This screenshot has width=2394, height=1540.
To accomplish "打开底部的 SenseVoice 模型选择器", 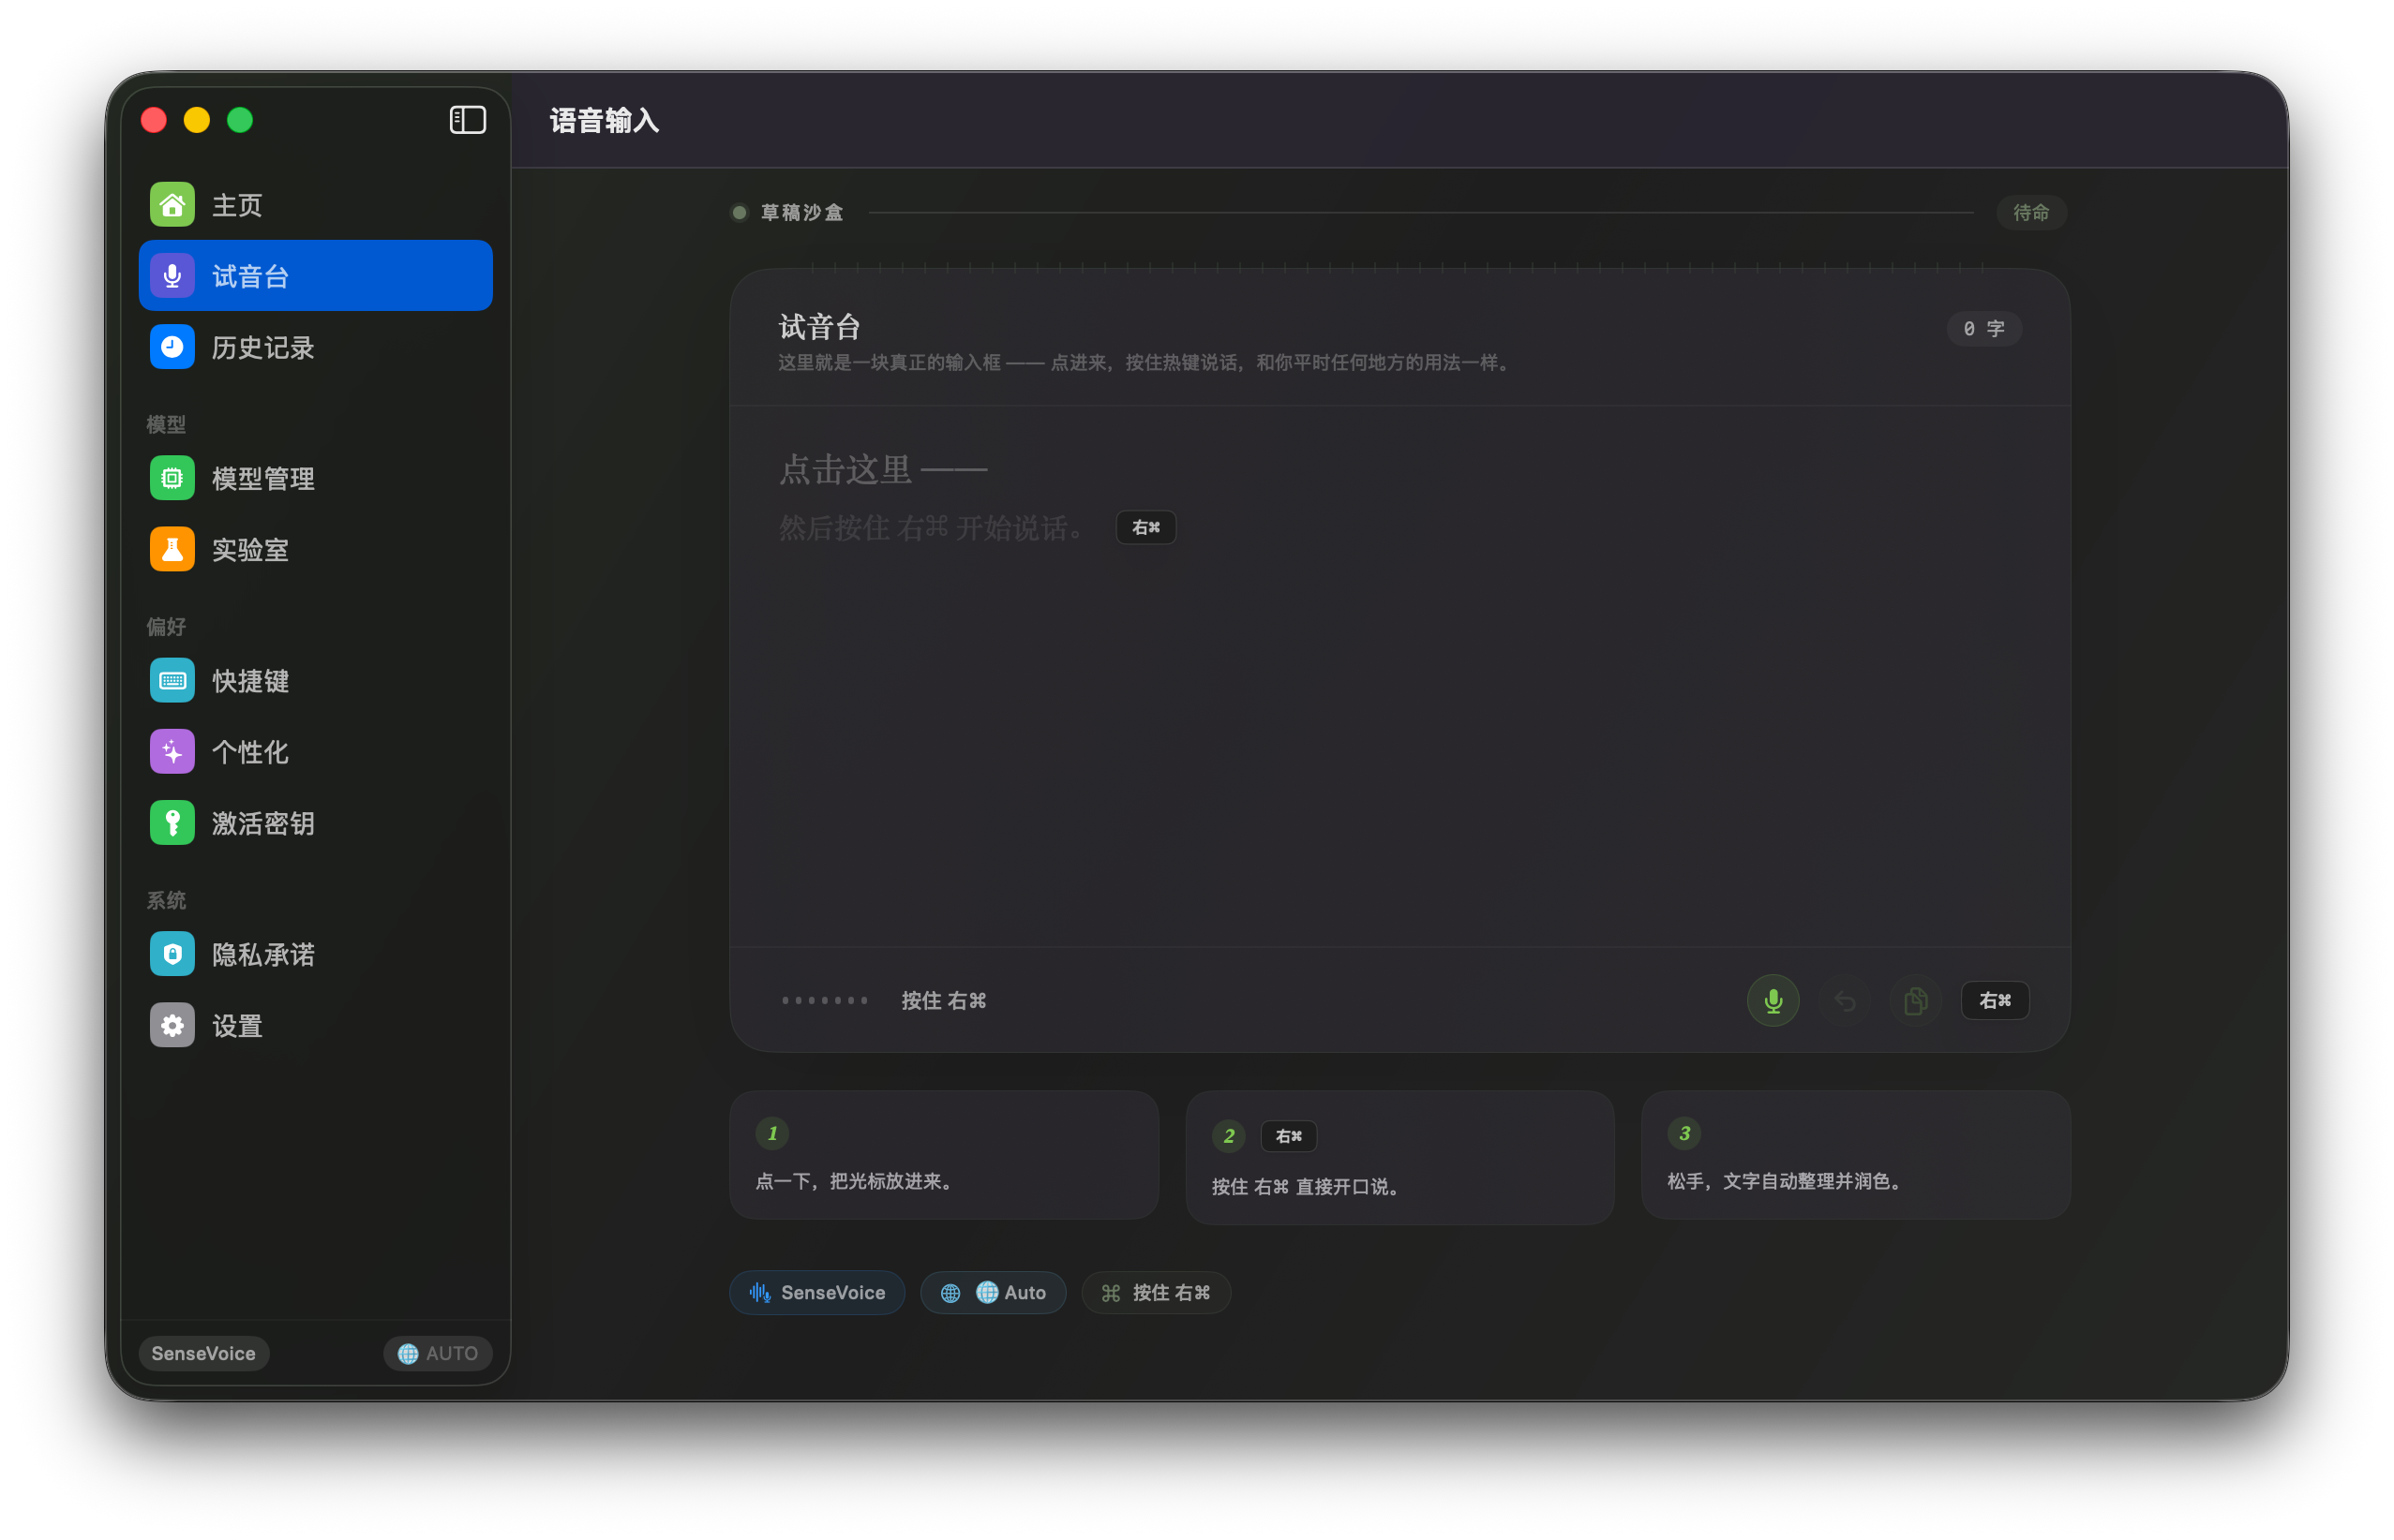I will (816, 1292).
